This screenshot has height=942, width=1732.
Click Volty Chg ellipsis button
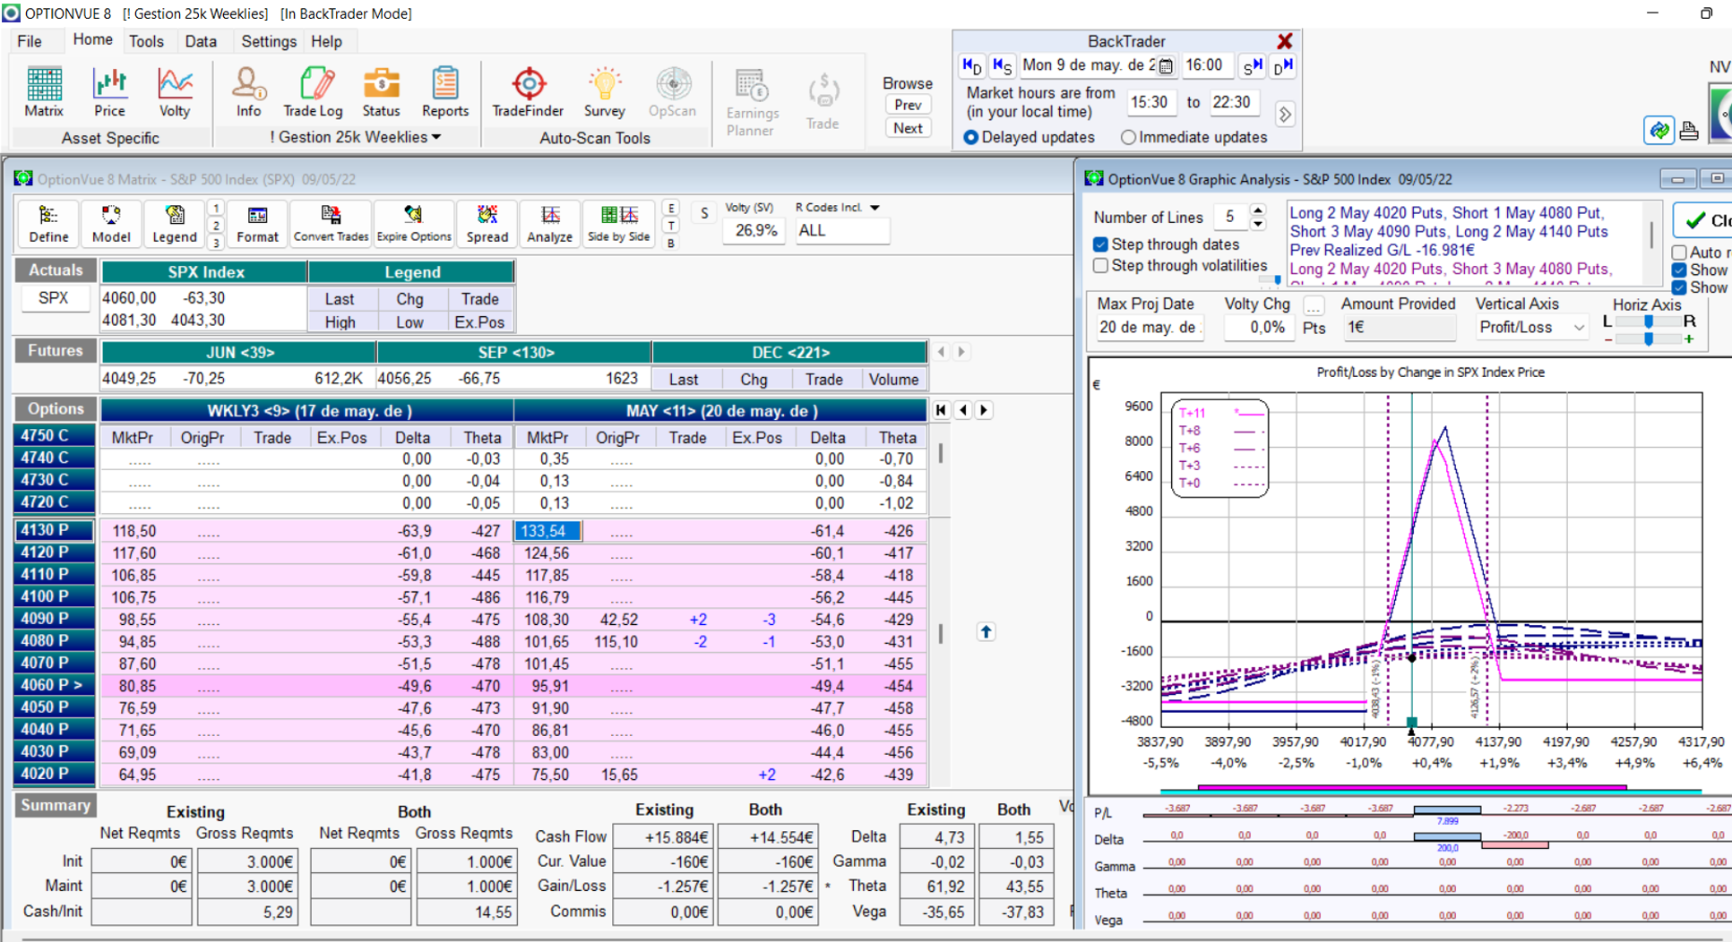tap(1314, 305)
